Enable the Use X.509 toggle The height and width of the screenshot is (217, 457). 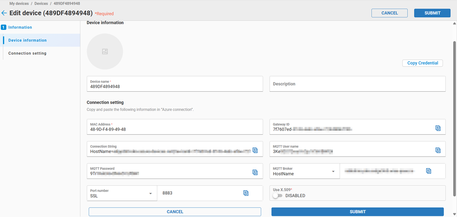[277, 196]
